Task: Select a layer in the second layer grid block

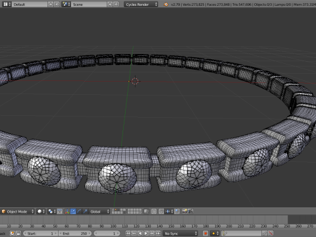Action: pos(134,211)
